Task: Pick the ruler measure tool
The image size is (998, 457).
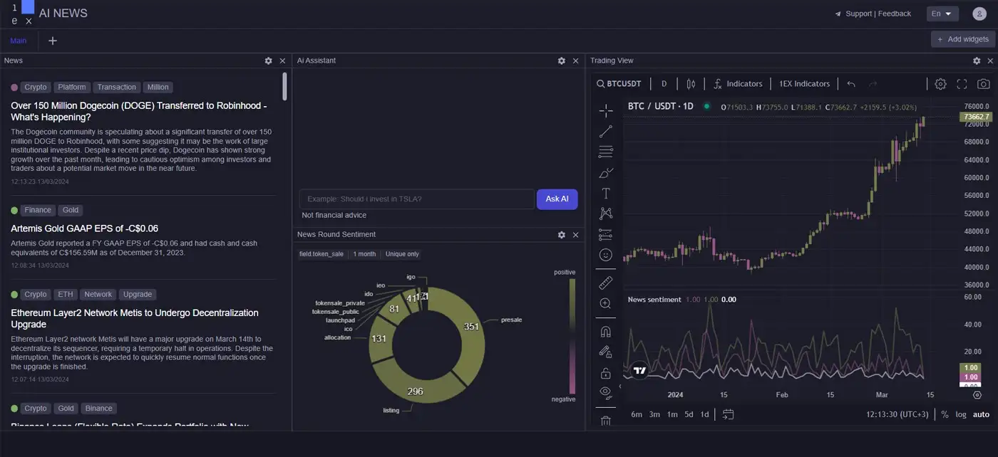Action: pyautogui.click(x=605, y=283)
